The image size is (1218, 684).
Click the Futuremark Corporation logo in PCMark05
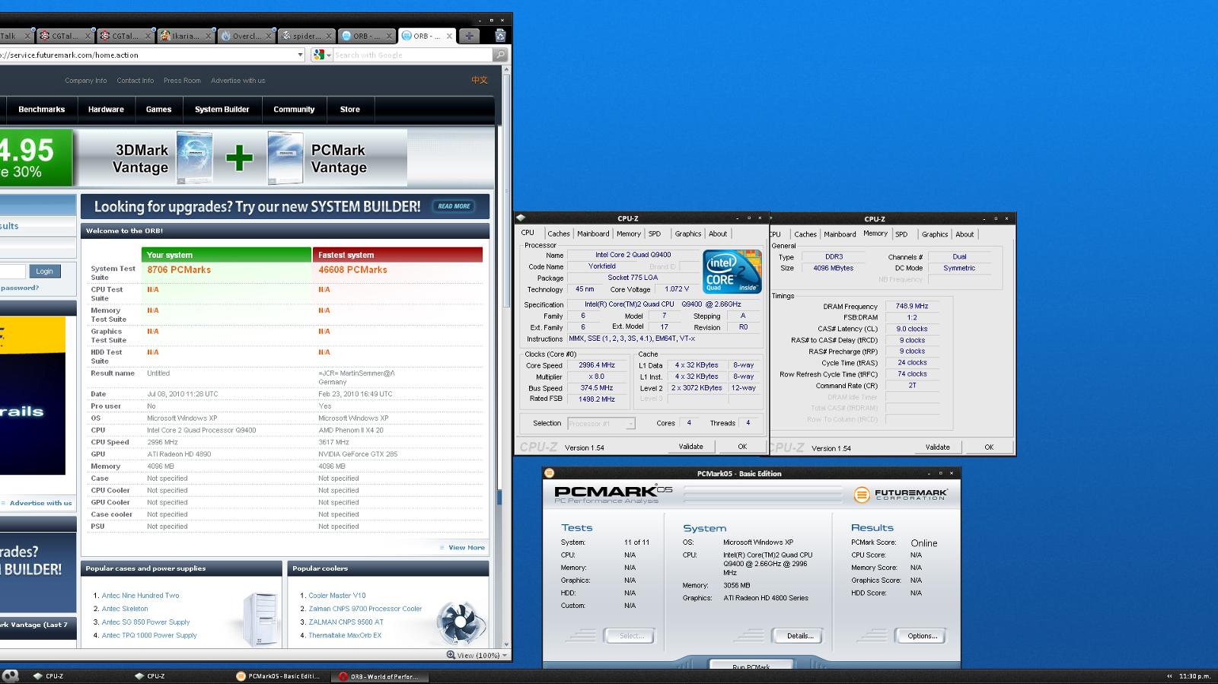pyautogui.click(x=901, y=495)
